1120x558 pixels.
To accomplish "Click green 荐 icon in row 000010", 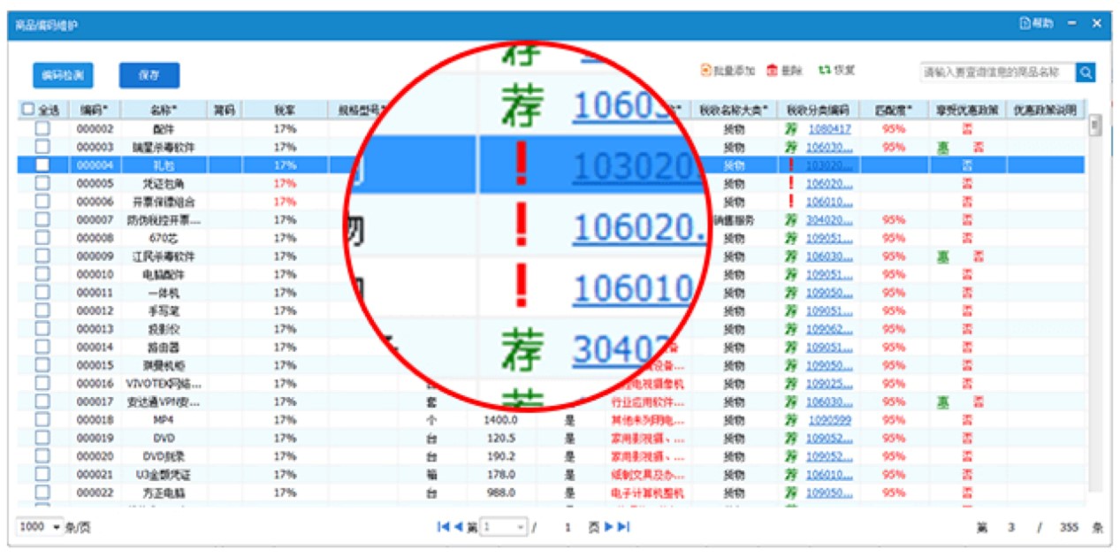I will click(791, 274).
